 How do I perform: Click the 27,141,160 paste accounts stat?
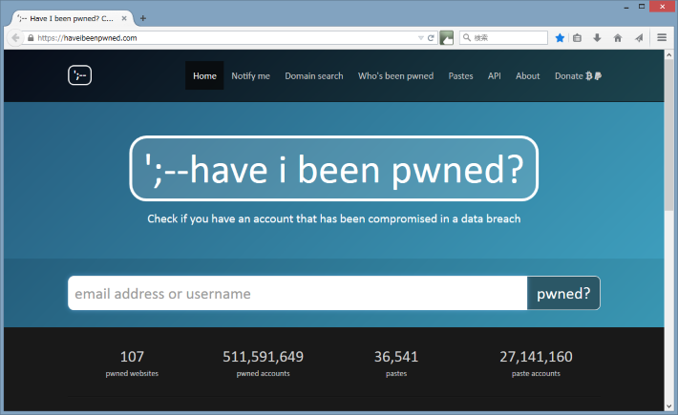536,363
